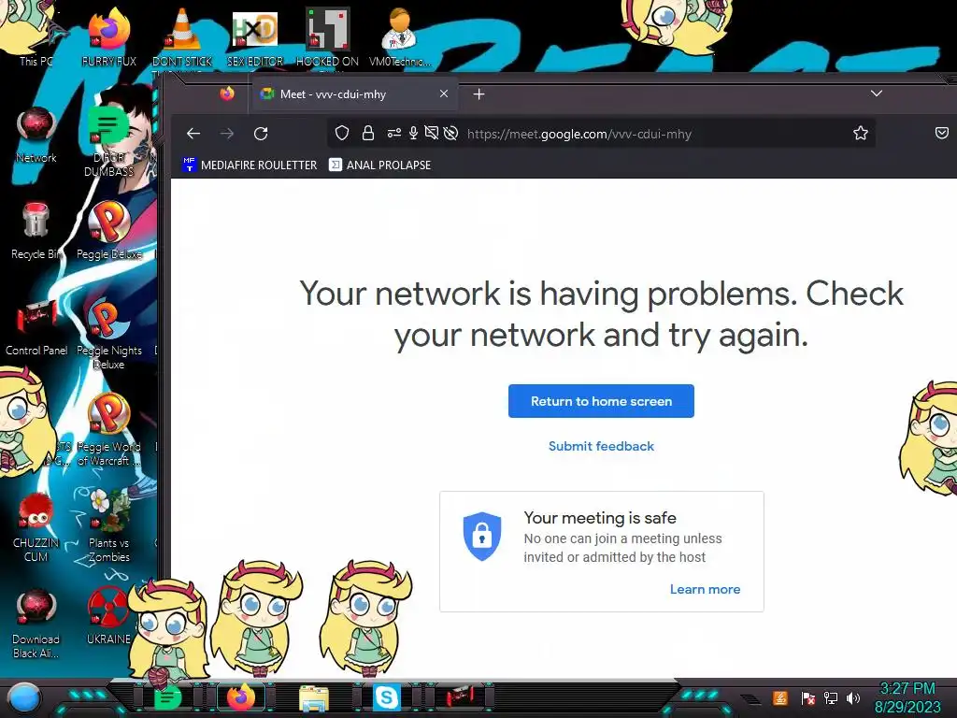Viewport: 957px width, 718px height.
Task: Open the Pocket save icon
Action: pyautogui.click(x=942, y=133)
